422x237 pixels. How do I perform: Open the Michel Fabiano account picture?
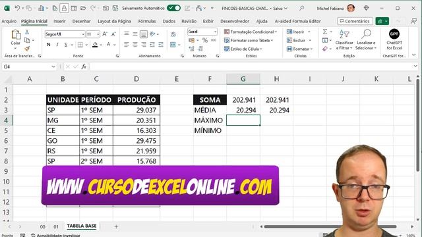coord(351,9)
